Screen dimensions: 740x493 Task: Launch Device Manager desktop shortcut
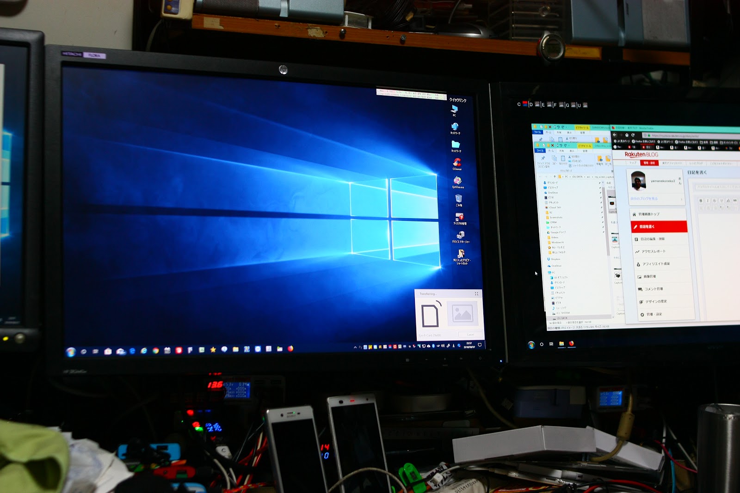(460, 235)
